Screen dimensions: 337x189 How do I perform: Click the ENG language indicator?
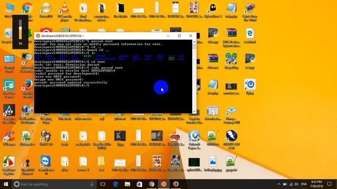(x=304, y=184)
